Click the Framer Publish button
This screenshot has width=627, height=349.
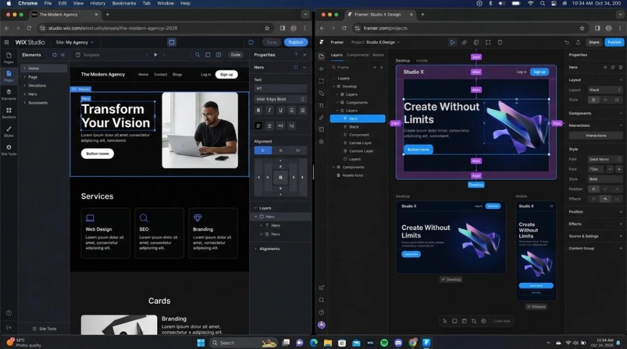click(x=614, y=42)
